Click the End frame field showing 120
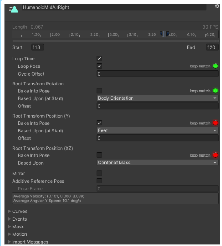Image resolution: width=222 pixels, height=246 pixels. pyautogui.click(x=212, y=47)
